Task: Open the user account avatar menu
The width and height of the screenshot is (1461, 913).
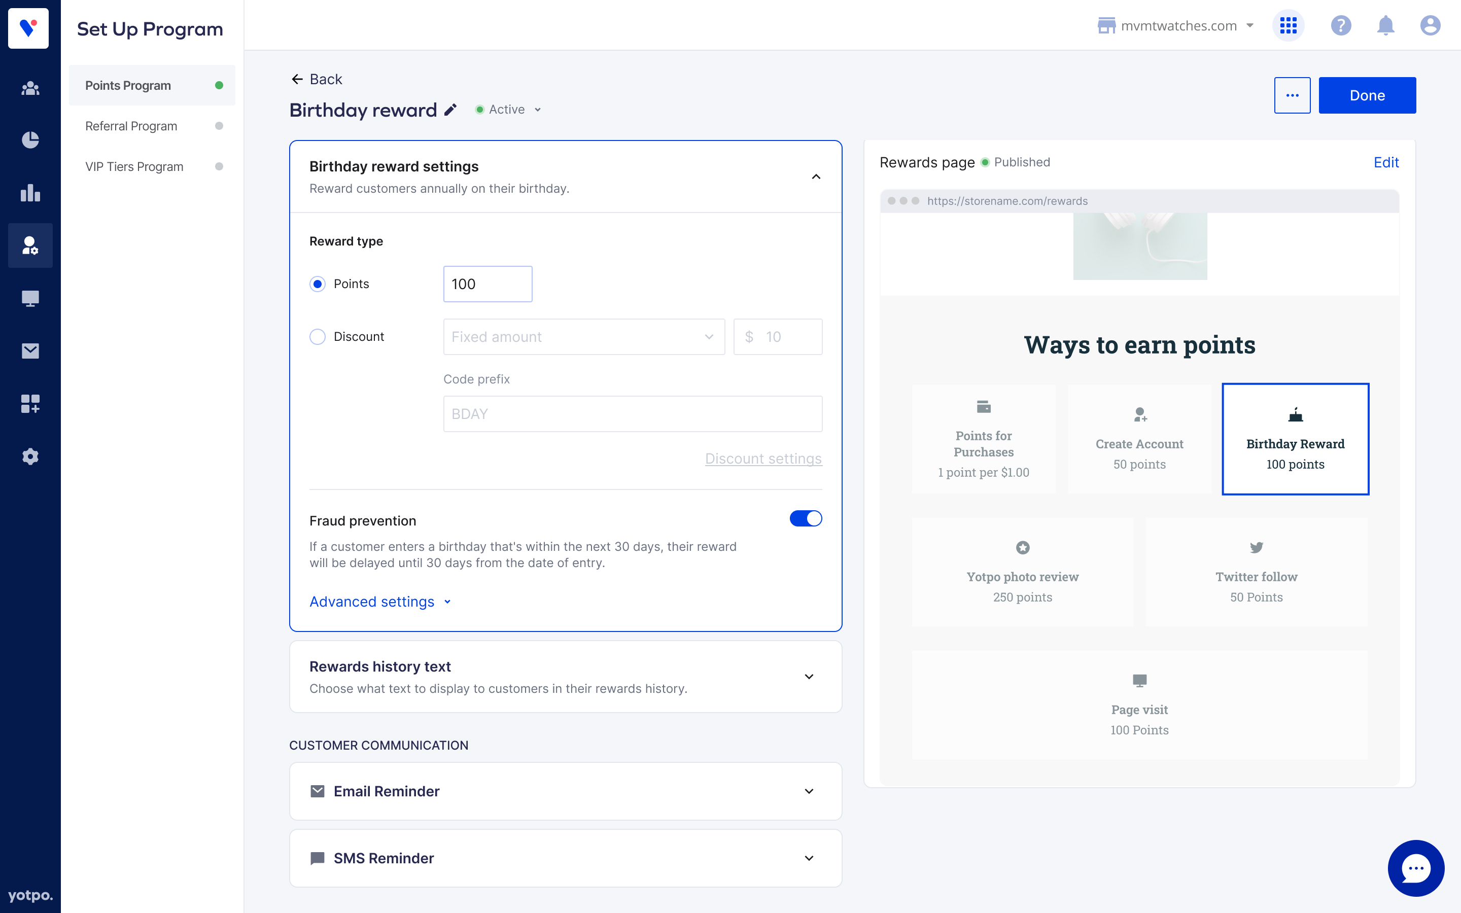Action: (x=1430, y=25)
